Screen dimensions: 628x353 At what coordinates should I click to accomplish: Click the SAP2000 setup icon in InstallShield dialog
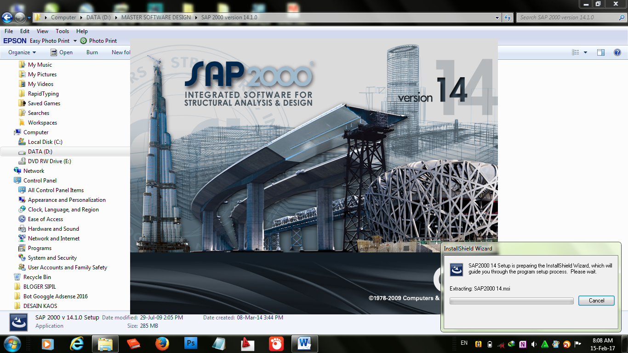tap(456, 269)
